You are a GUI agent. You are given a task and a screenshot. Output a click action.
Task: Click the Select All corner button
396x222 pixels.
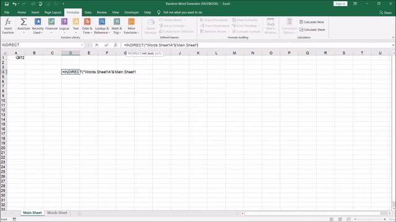coord(4,53)
